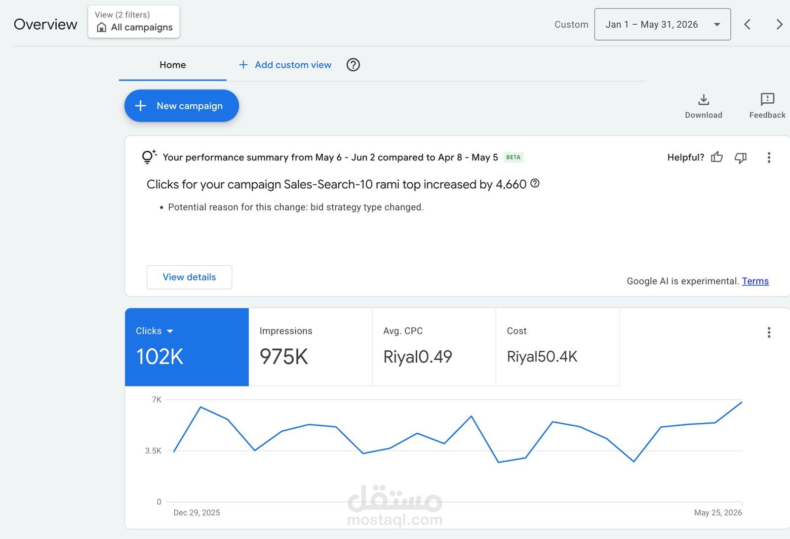Click the 3.5K y-axis label
Screen dimensions: 790x539
pos(153,451)
